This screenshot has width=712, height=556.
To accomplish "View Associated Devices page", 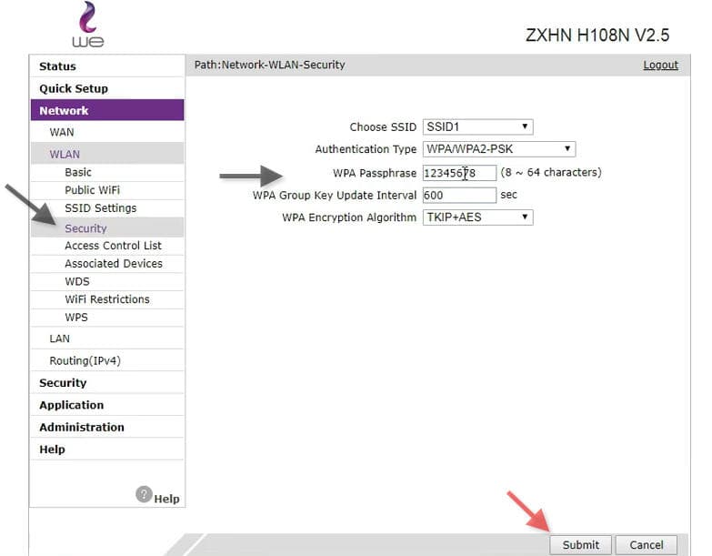I will pos(107,264).
